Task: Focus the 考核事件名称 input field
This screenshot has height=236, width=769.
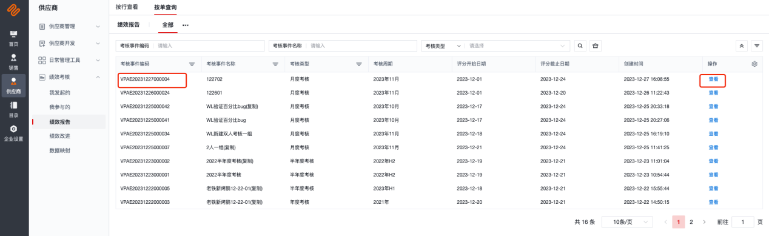Action: point(361,46)
